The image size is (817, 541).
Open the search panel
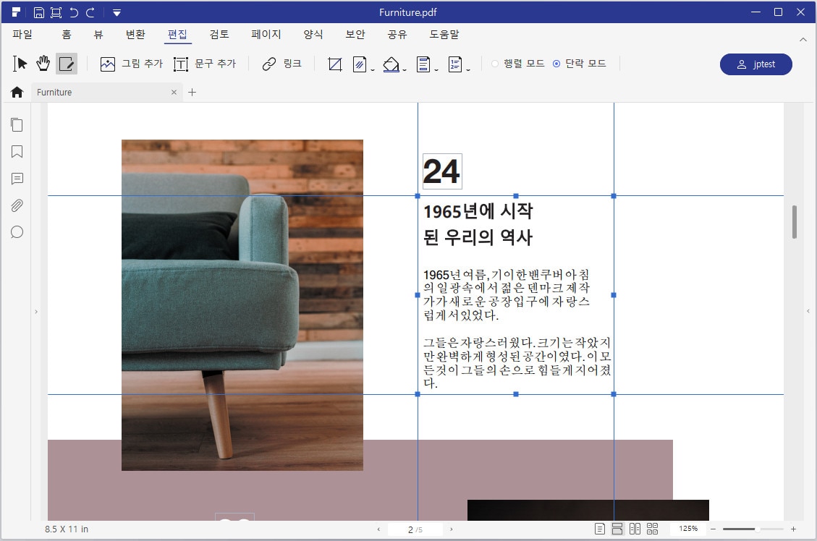click(x=17, y=232)
